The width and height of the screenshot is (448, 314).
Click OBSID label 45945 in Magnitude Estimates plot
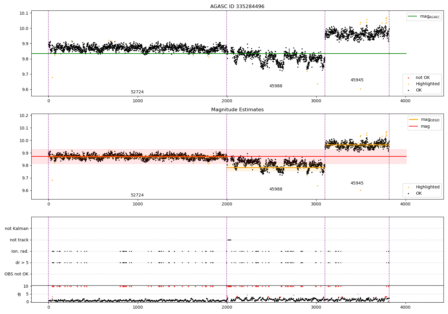coord(357,183)
